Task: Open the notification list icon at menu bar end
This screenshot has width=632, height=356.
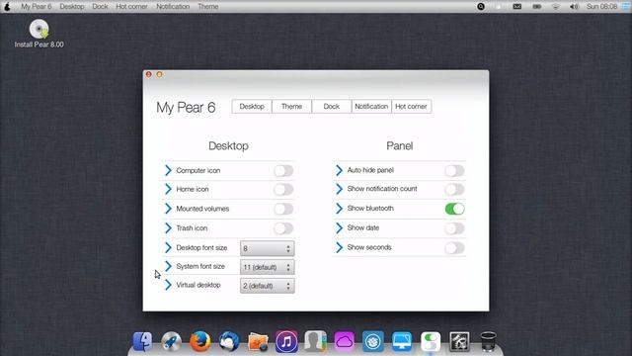Action: click(x=626, y=6)
